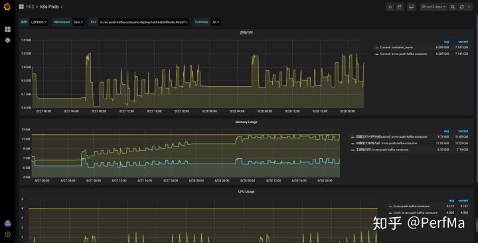
Task: Open the Help question mark icon
Action: [x=7, y=234]
